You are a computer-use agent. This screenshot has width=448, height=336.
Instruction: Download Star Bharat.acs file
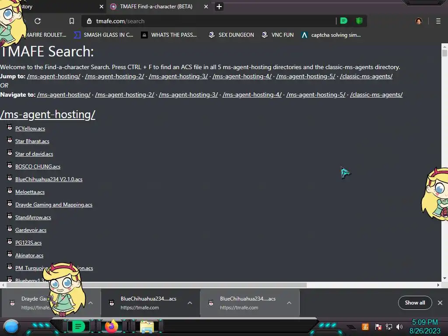(32, 141)
